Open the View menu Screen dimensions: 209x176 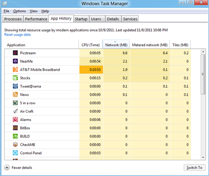34,11
